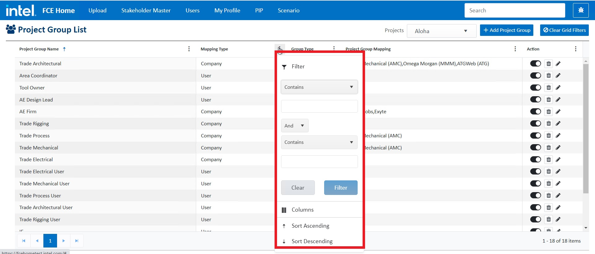
Task: Open Project Group Mapping column menu dots
Action: (515, 49)
